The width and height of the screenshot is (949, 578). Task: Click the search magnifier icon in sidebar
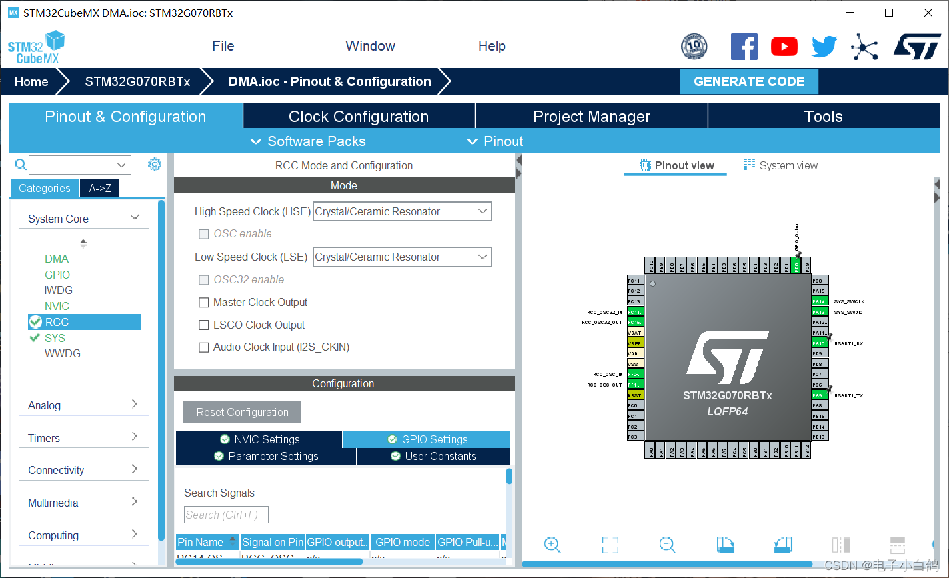point(21,165)
